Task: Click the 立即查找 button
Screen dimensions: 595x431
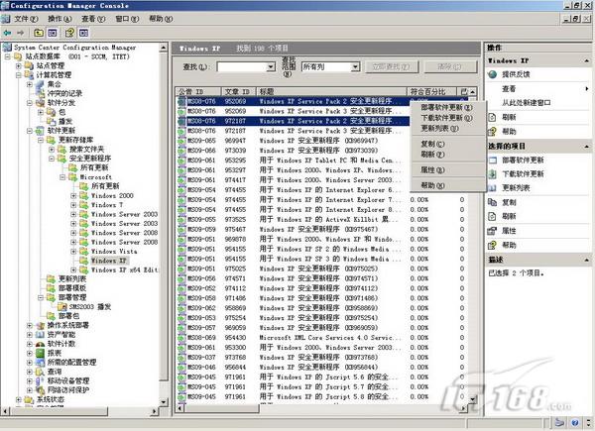Action: (392, 67)
